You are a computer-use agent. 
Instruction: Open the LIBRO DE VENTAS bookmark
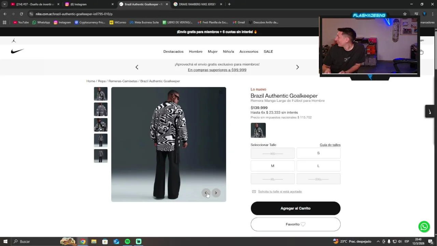[178, 23]
